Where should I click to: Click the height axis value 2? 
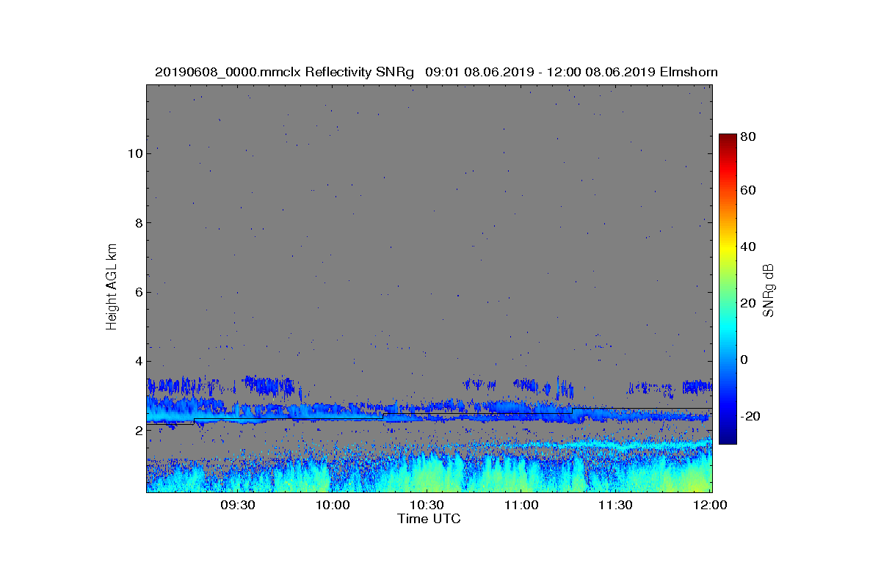137,431
